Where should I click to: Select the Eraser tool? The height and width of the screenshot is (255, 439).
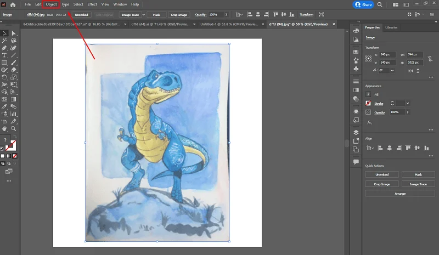click(13, 70)
